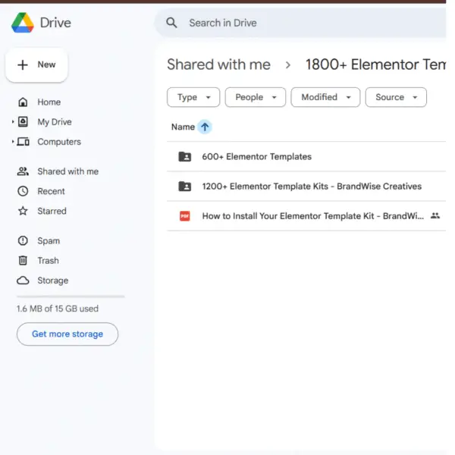Click the storage usage progress bar

71,297
